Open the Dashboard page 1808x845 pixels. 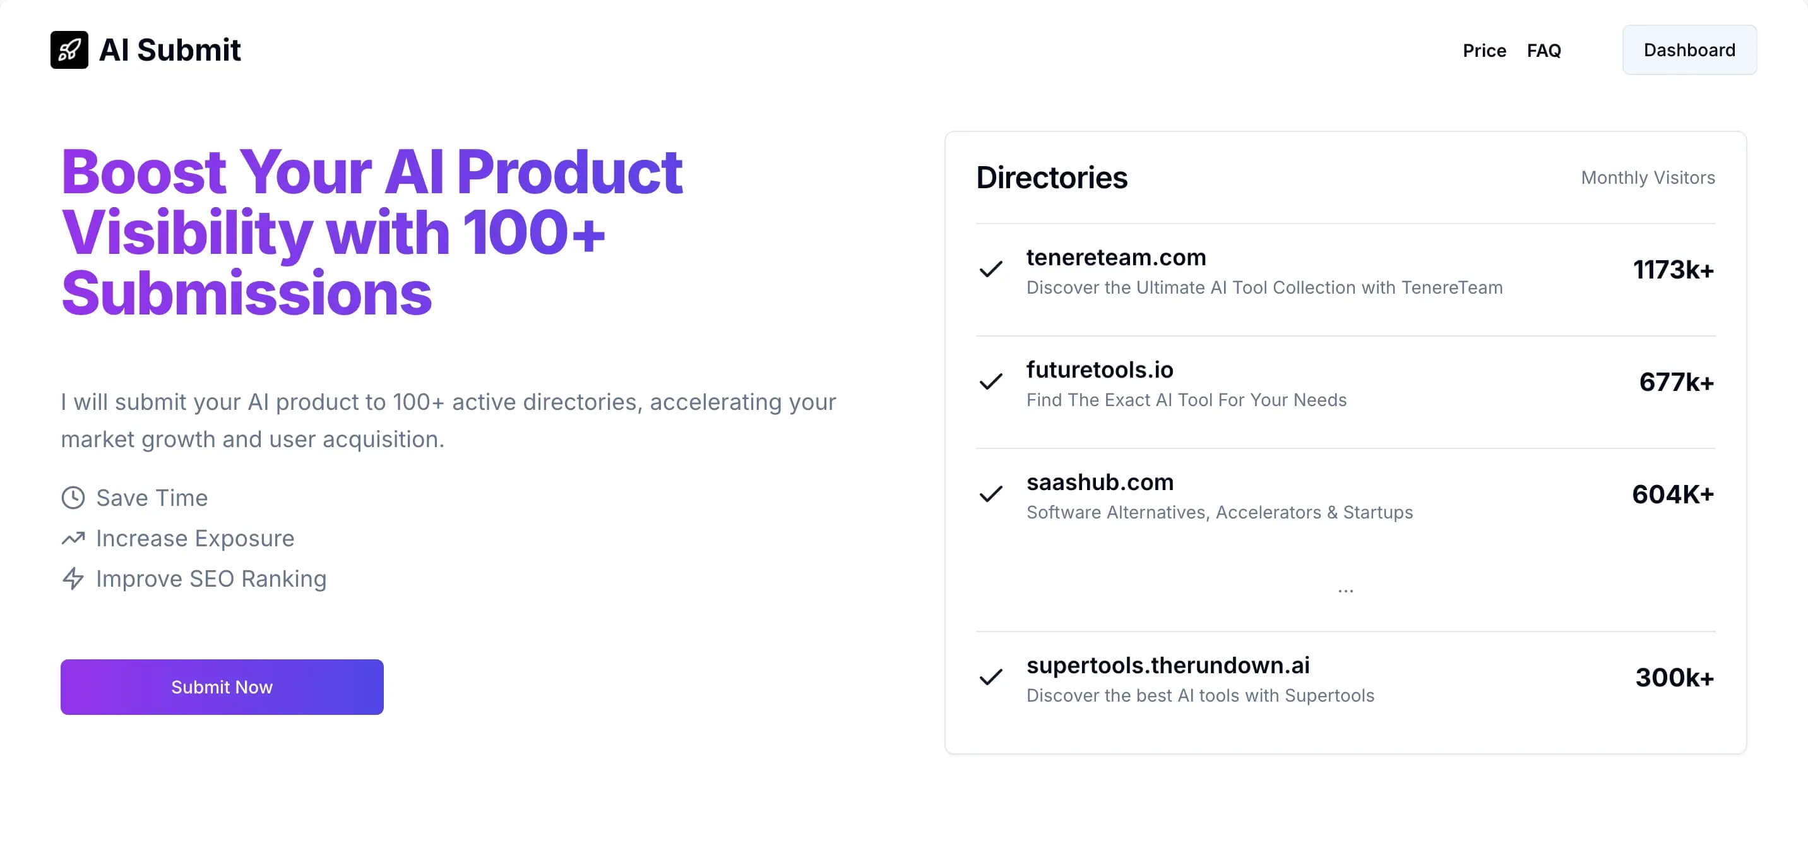1689,49
